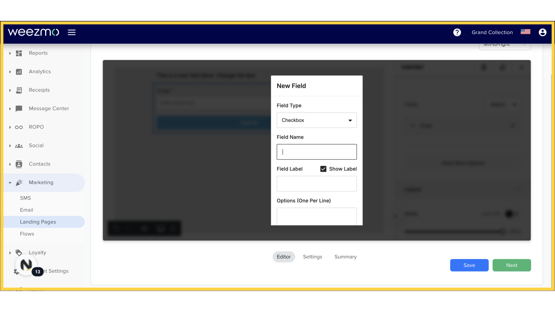Click the Contacts sidebar icon
This screenshot has height=312, width=555.
19,164
